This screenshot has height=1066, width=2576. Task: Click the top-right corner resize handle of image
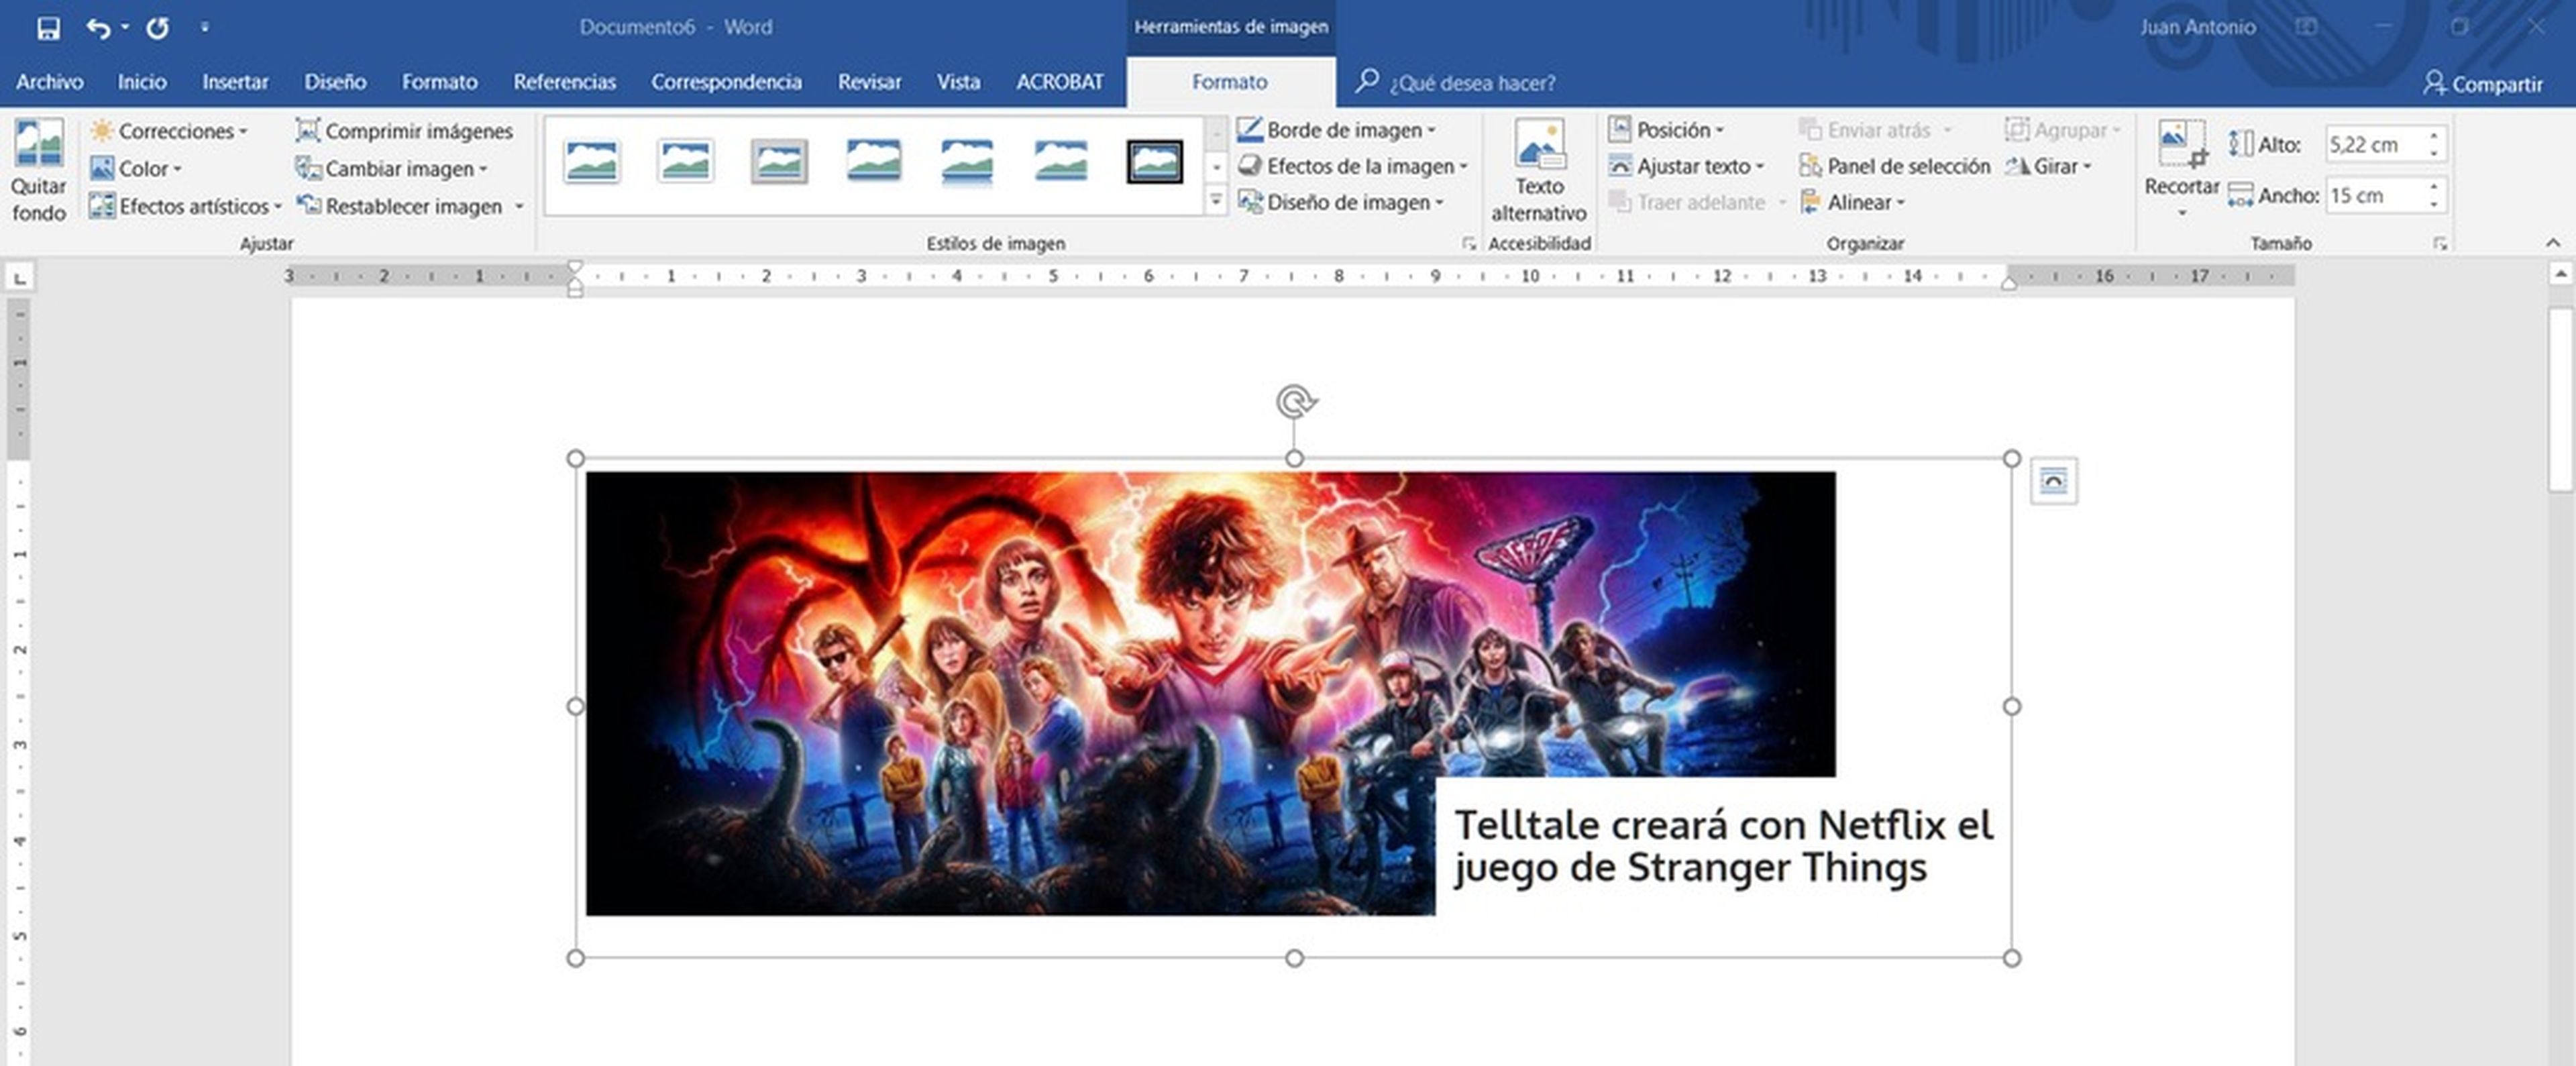(2012, 458)
